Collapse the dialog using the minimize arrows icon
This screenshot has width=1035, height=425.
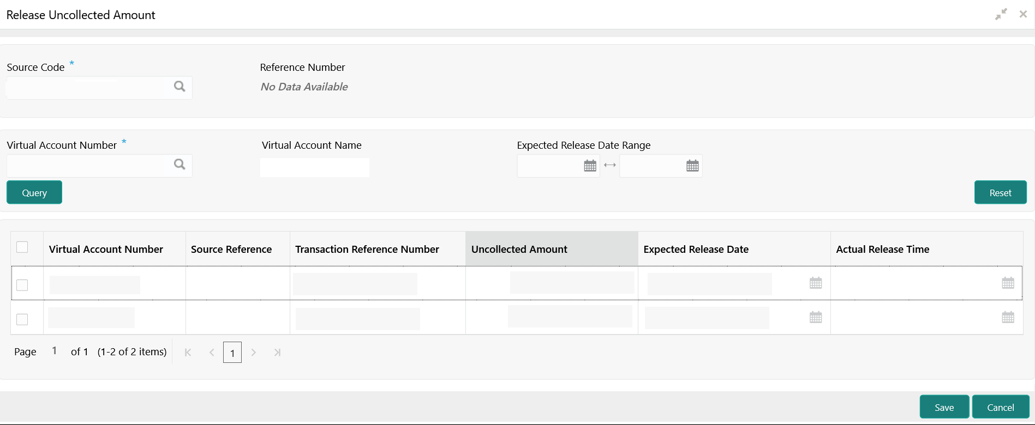click(x=1001, y=15)
